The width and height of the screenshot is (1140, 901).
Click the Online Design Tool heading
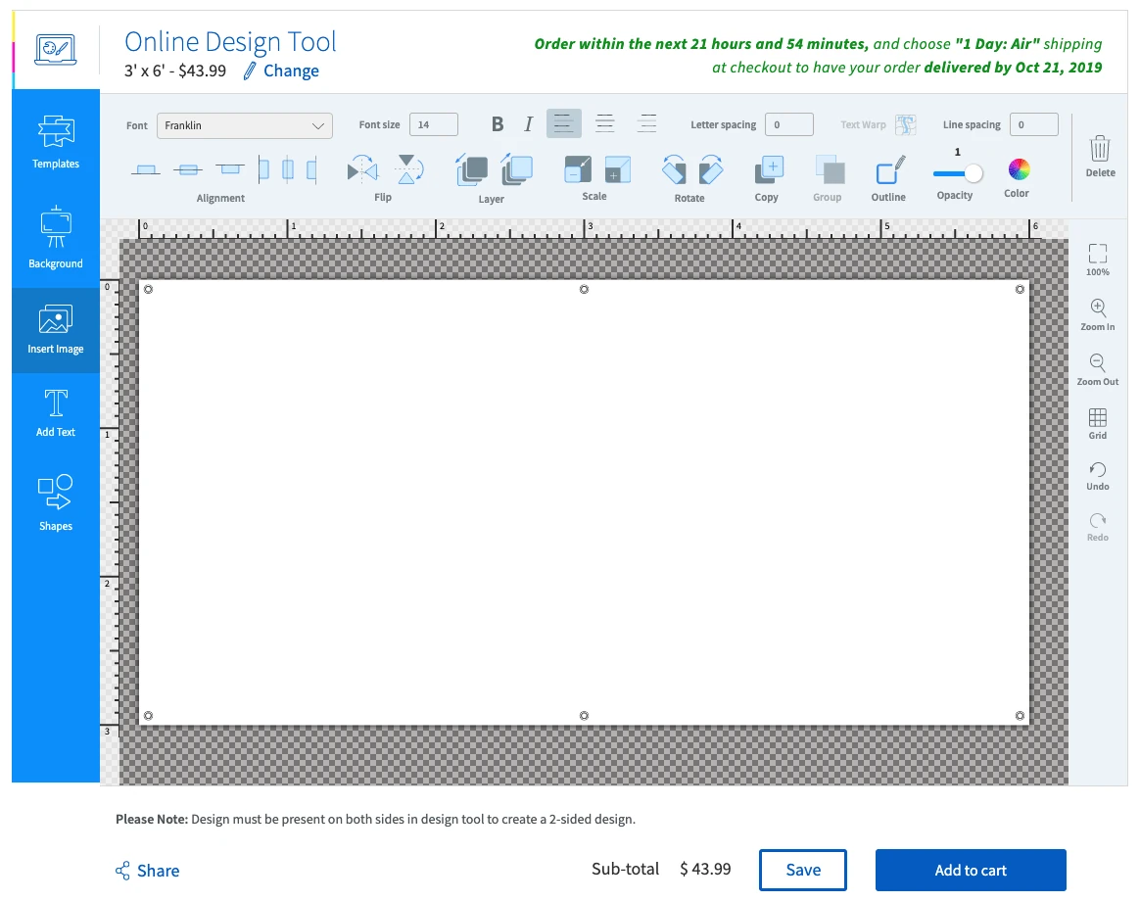230,41
